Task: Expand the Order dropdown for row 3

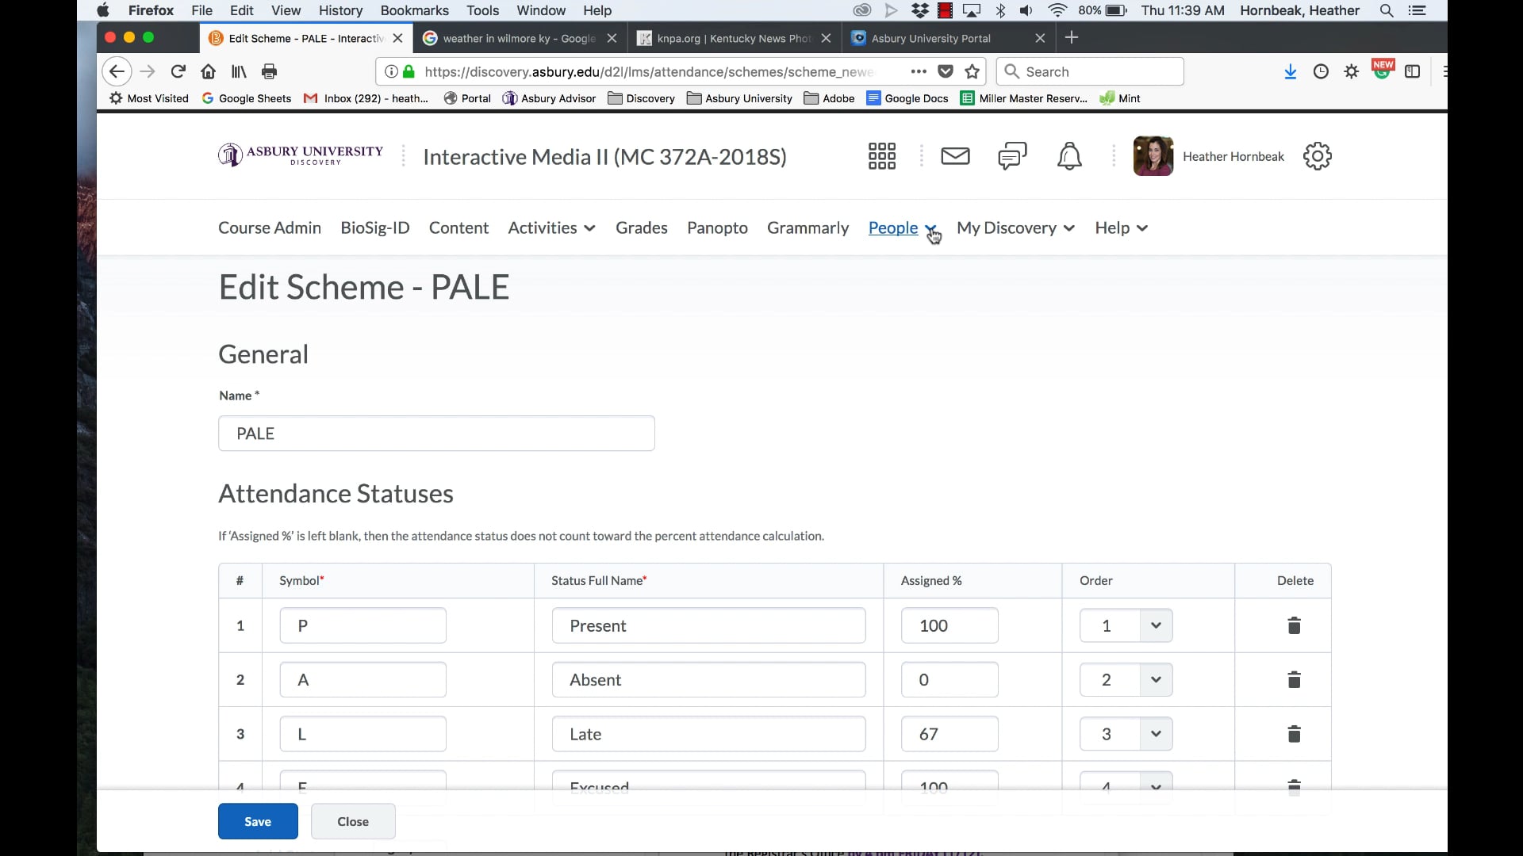Action: (1155, 732)
